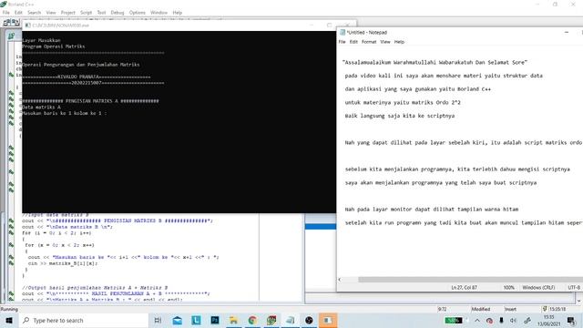Click 'Ln 27, Col 87' in Notepad's status bar
This screenshot has width=583, height=328.
[x=464, y=288]
